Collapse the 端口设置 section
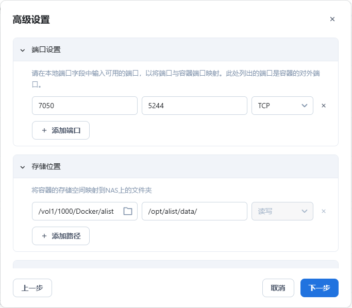Screen dimensions: 352x308 coord(23,50)
